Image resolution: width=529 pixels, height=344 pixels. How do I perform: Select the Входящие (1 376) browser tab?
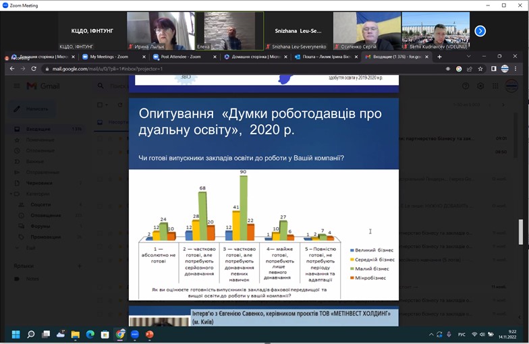[x=397, y=57]
